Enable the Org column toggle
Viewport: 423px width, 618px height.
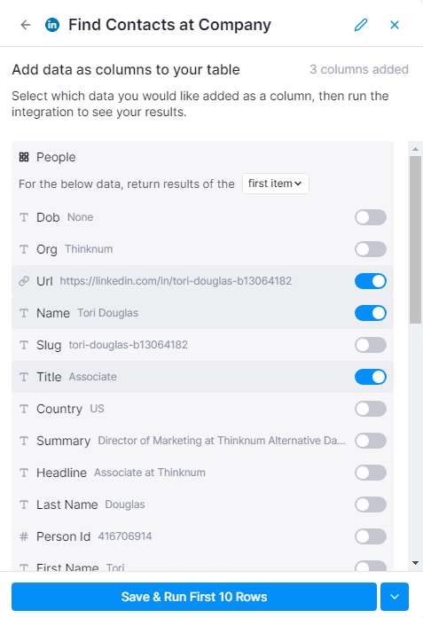point(370,249)
